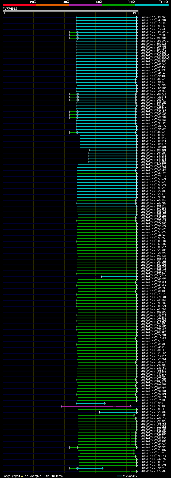The height and width of the screenshot is (478, 171).
Task: Click the green ~80% identity legend segment
Action: (x=118, y=5)
